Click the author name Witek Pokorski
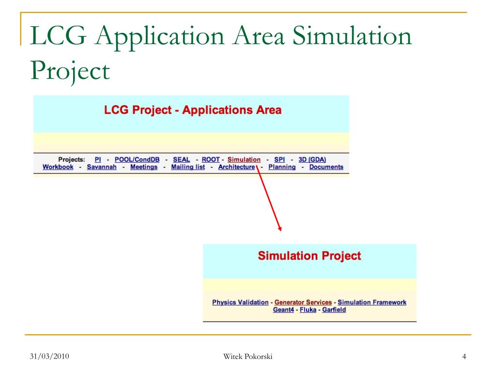The height and width of the screenshot is (372, 496). 248,356
